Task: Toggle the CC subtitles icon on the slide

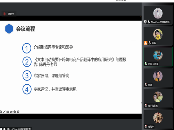Action: pos(8,112)
